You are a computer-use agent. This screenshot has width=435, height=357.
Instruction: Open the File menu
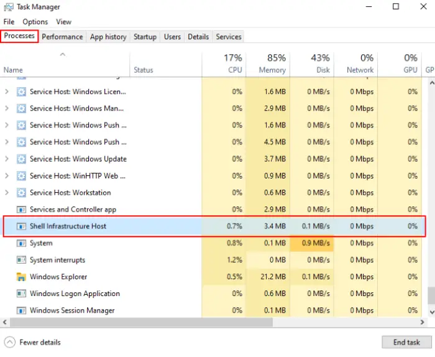pyautogui.click(x=9, y=22)
